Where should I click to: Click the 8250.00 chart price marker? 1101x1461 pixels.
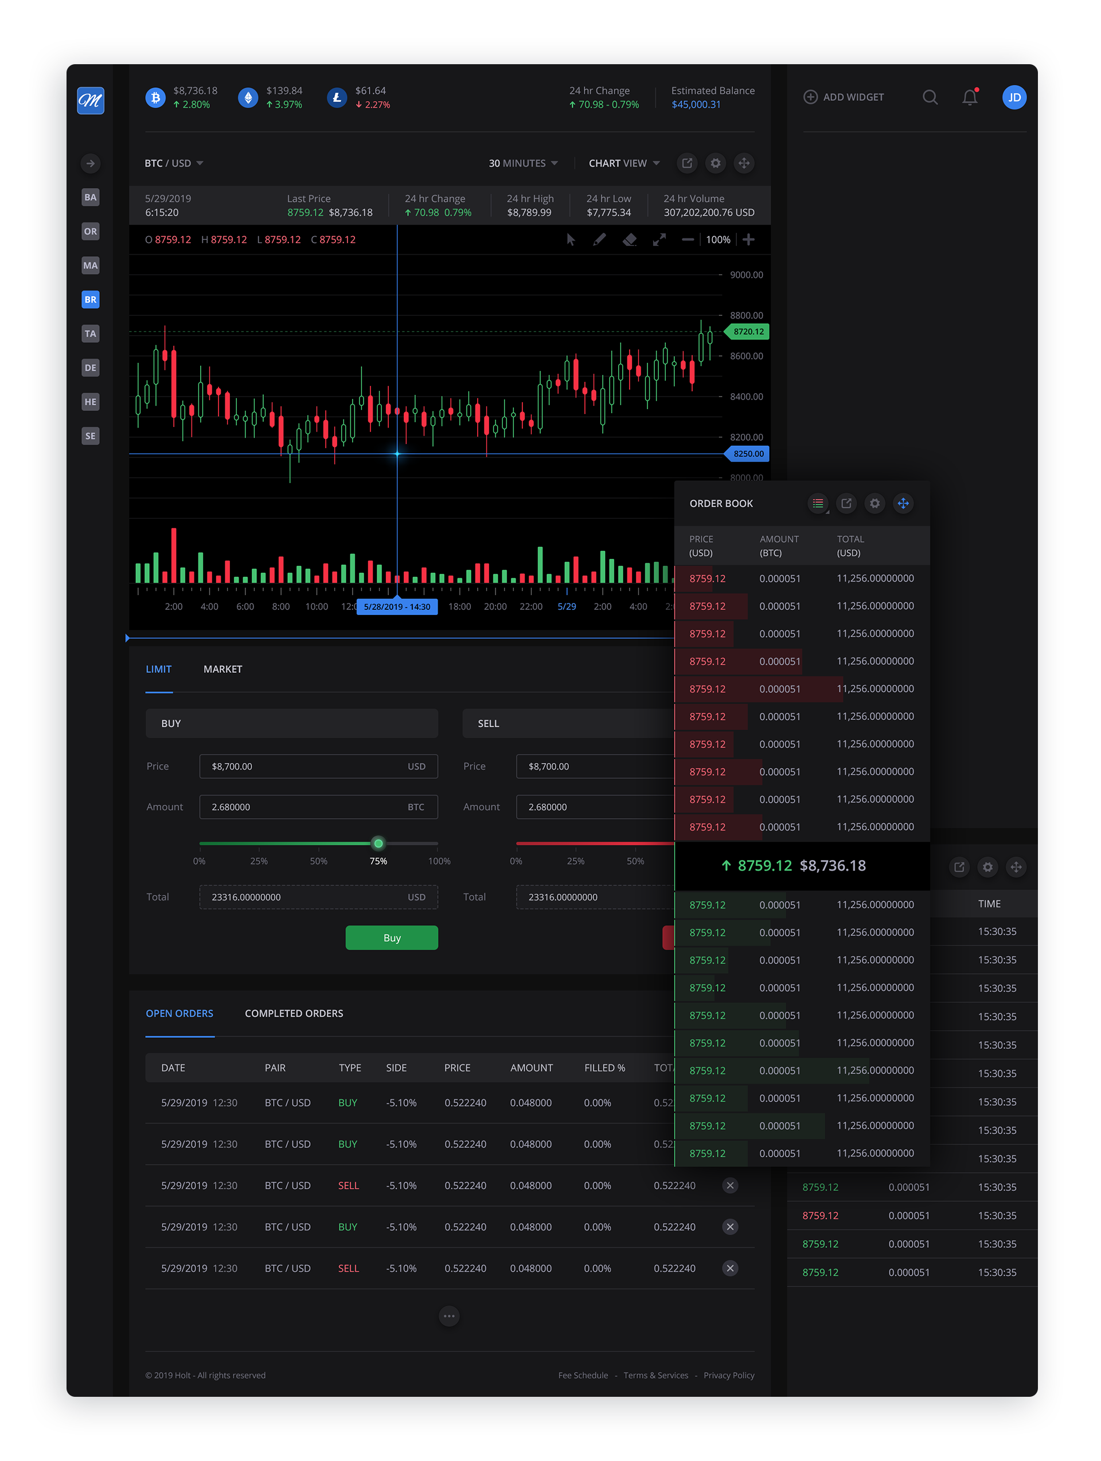click(747, 454)
